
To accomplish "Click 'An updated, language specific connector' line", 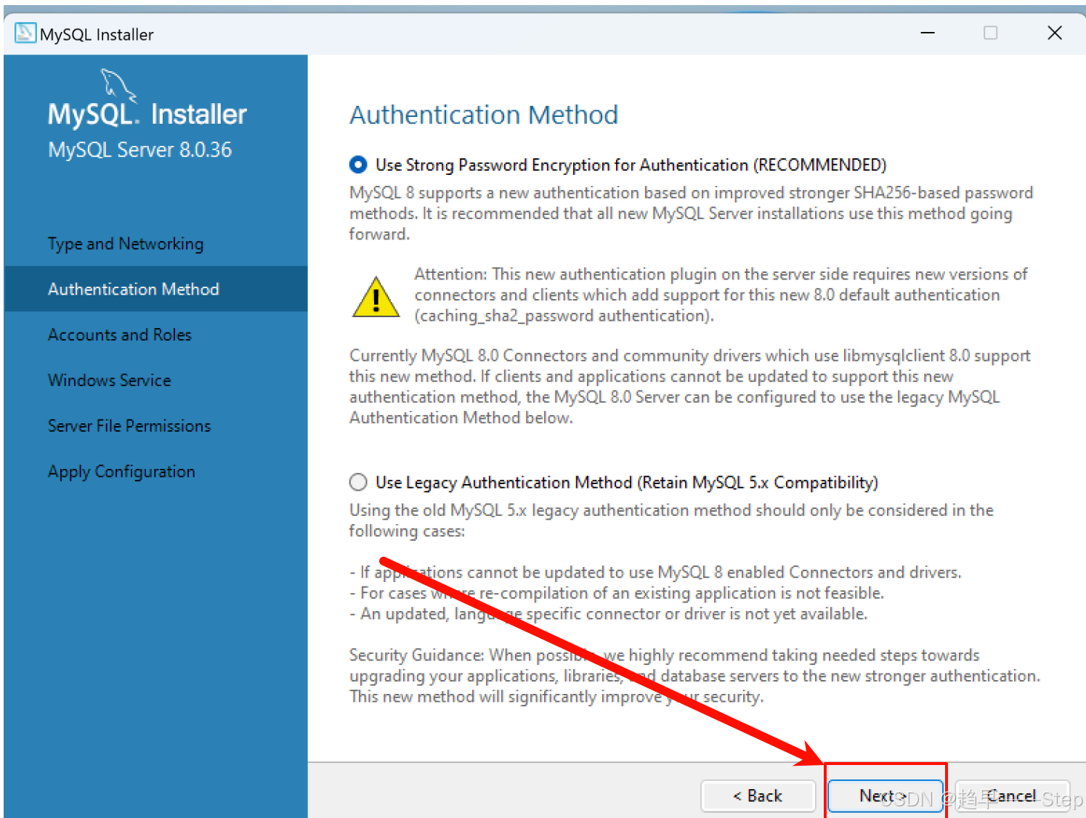I will point(609,614).
